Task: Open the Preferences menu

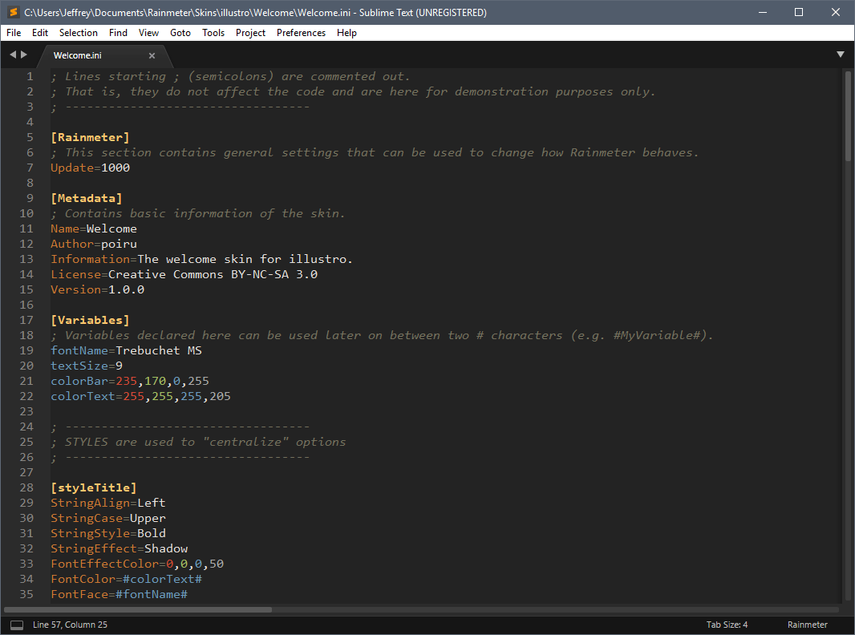Action: tap(301, 33)
